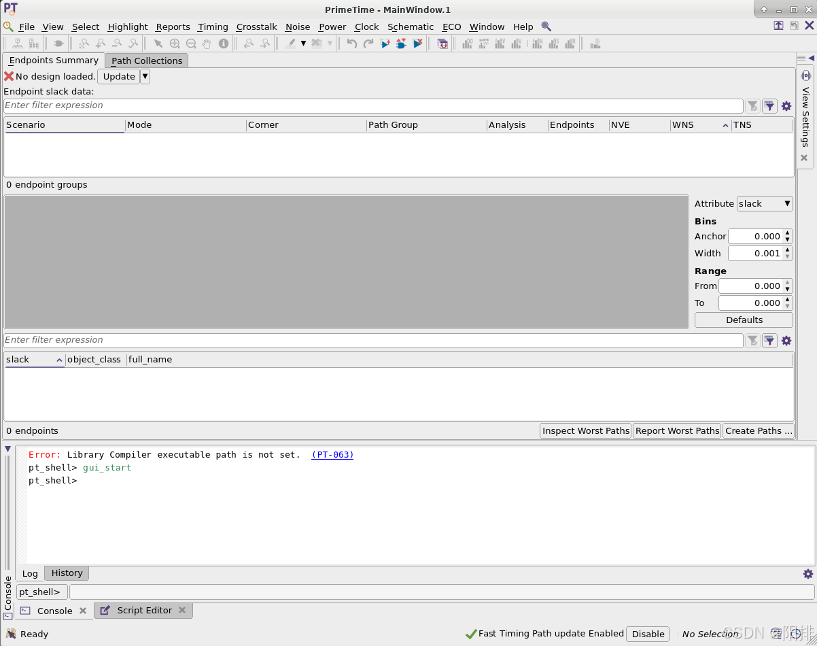Switch to the History tab

tap(67, 573)
